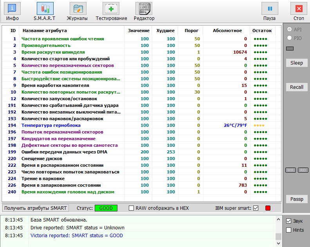Open the Инфо tab icon
Image resolution: width=310 pixels, height=247 pixels.
tap(12, 9)
